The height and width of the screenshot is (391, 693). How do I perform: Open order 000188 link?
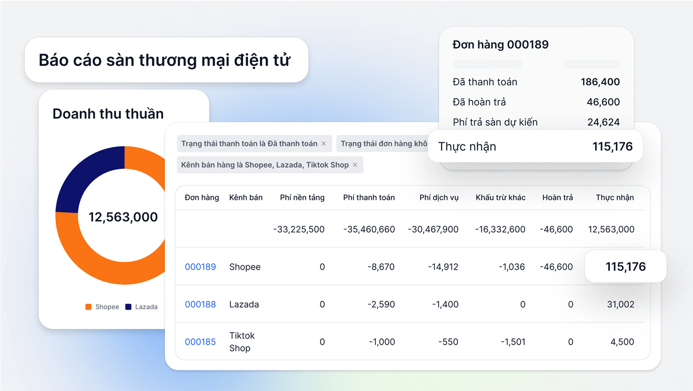[x=200, y=304]
